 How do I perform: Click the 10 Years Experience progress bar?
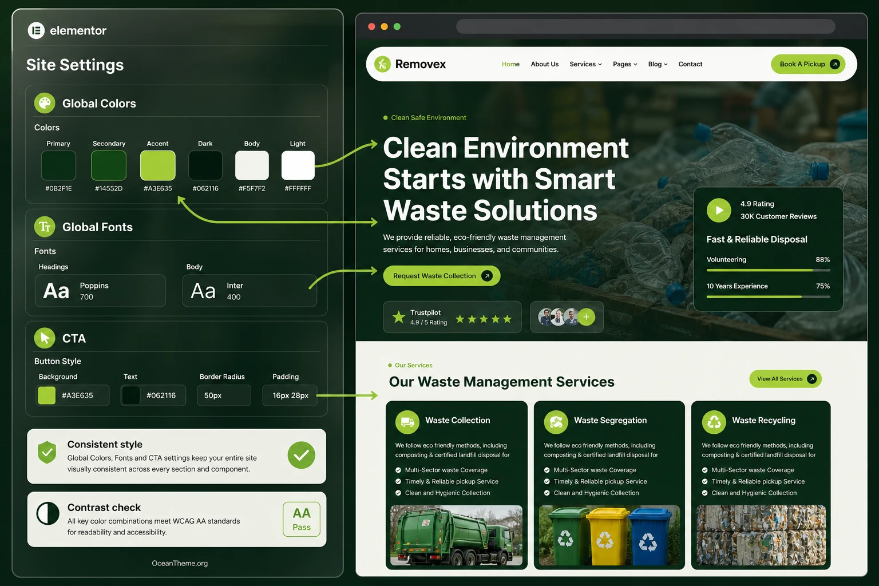768,296
